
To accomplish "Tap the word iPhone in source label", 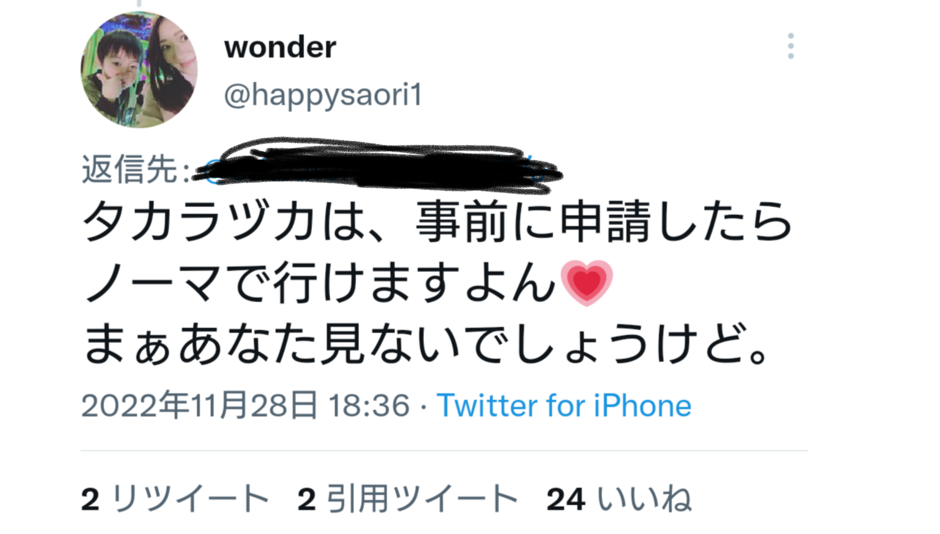I will tap(642, 406).
